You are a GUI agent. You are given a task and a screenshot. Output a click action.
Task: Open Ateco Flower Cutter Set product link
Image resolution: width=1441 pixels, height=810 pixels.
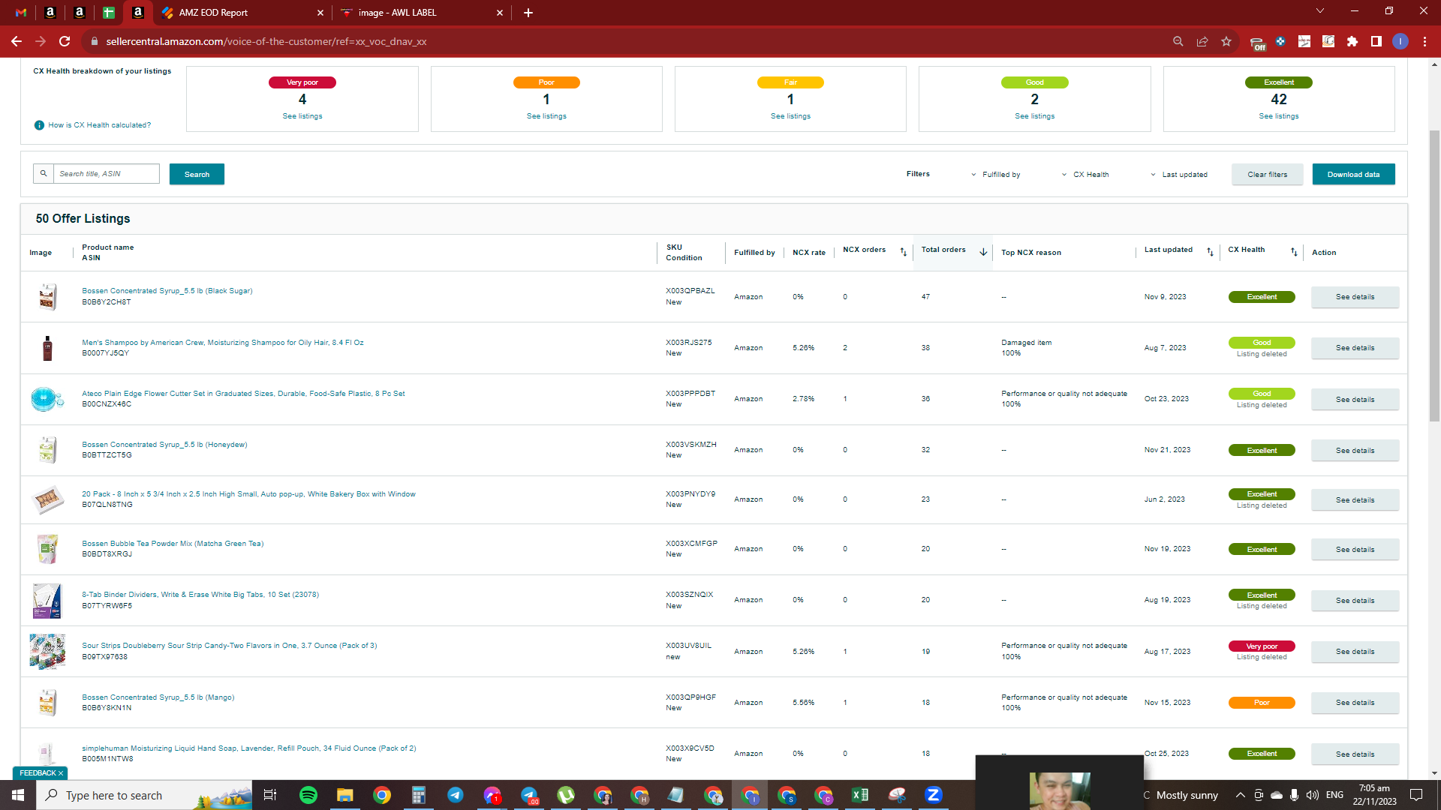click(x=243, y=394)
